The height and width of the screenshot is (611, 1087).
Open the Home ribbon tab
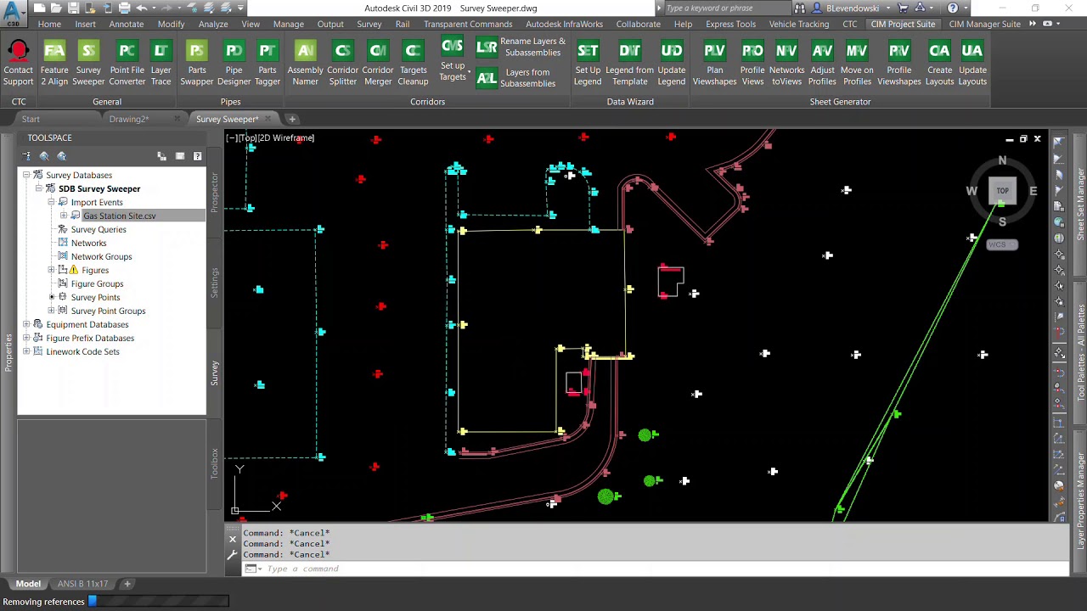tap(49, 24)
